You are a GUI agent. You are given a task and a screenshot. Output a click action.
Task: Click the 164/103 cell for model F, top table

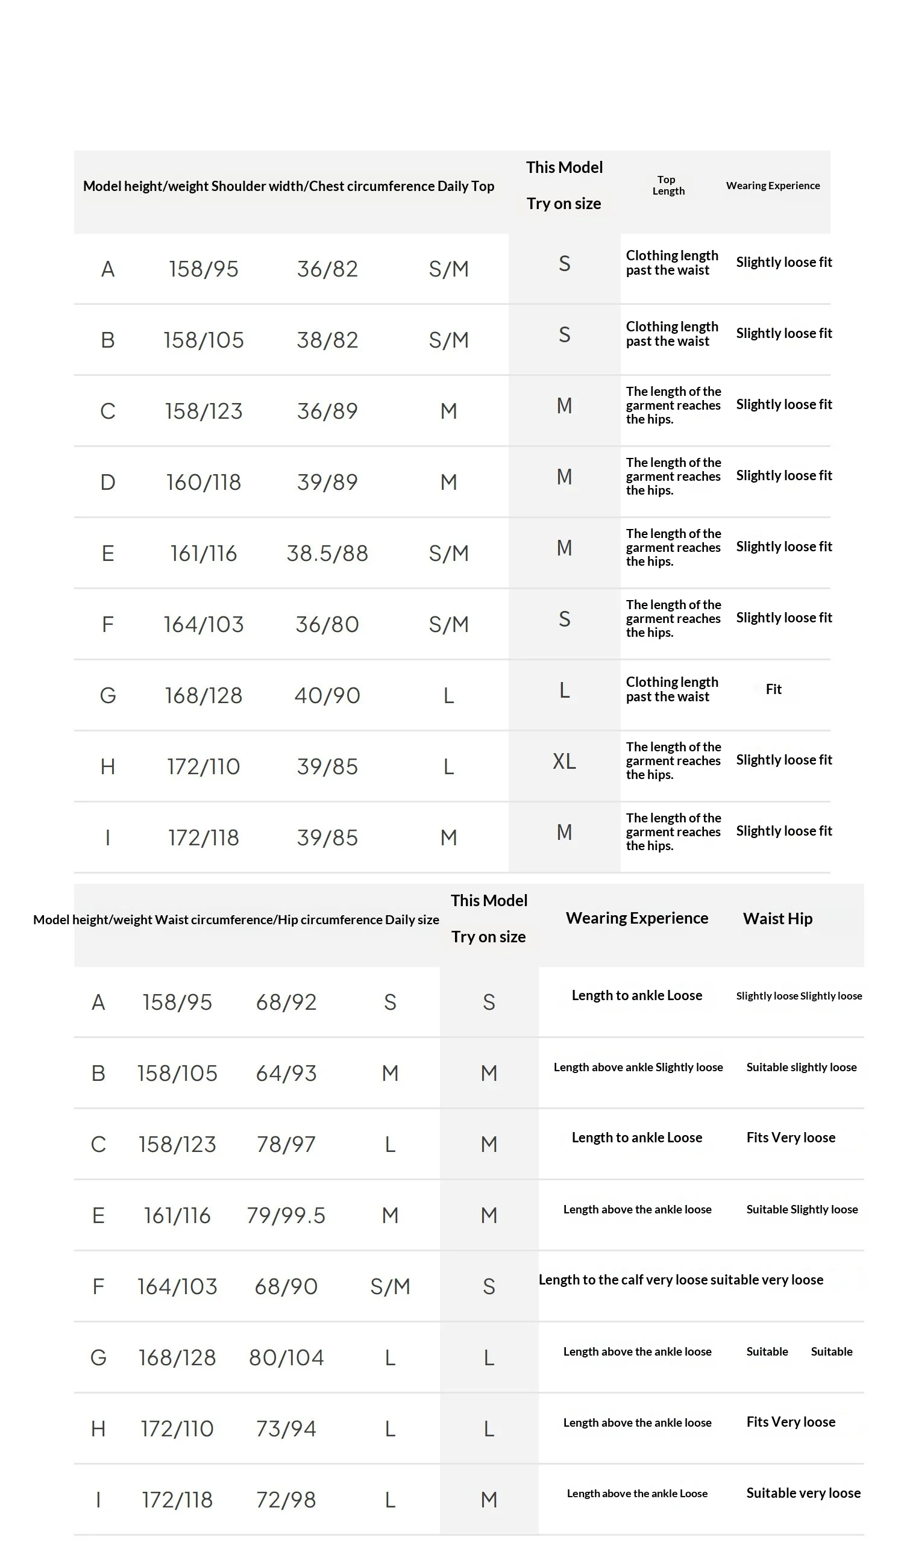(203, 625)
